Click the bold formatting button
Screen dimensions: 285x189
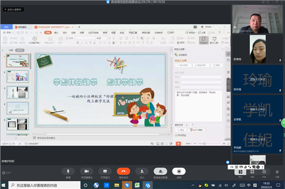click(78, 42)
